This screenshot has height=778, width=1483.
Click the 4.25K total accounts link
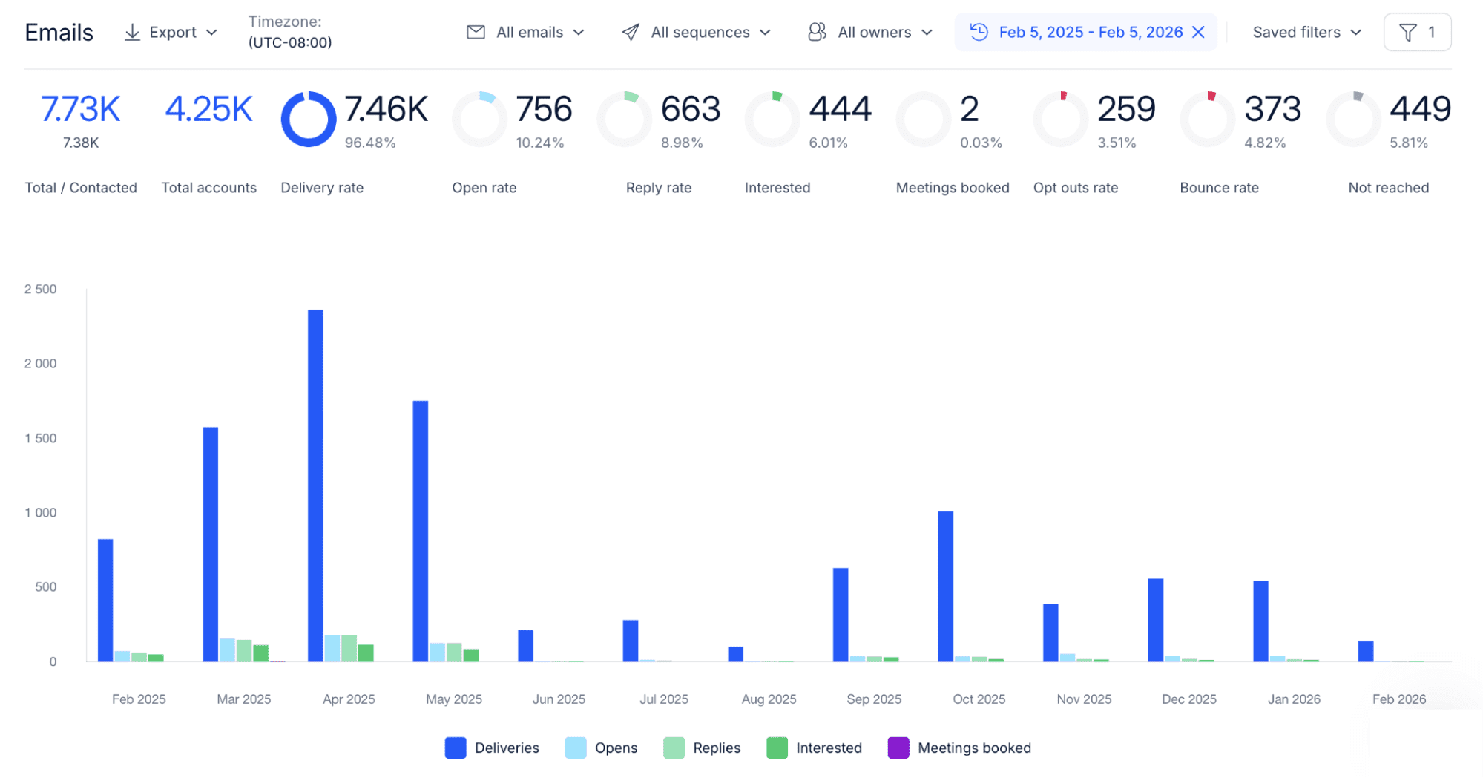pos(208,109)
